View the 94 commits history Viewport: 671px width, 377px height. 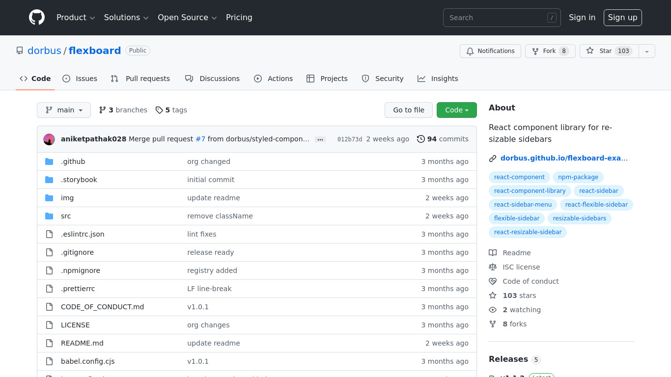(443, 139)
